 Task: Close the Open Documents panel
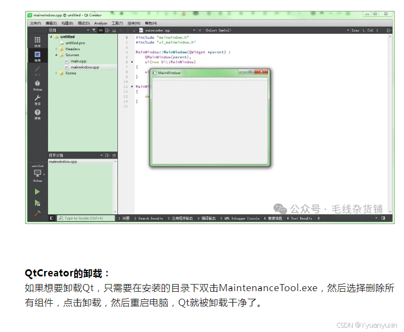pos(114,155)
